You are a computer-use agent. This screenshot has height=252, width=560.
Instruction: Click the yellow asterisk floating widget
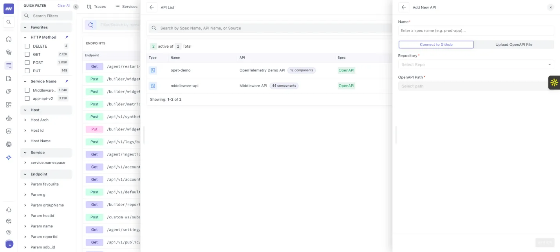[554, 82]
